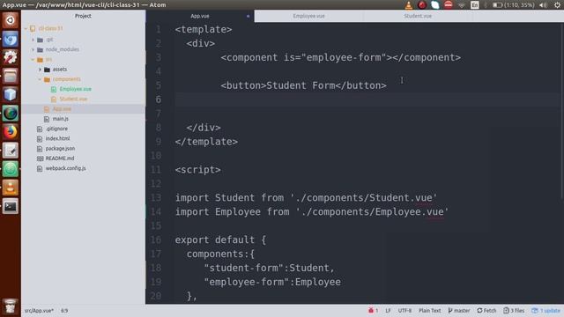Switch to the App.vue tab
This screenshot has width=564, height=317.
(200, 16)
